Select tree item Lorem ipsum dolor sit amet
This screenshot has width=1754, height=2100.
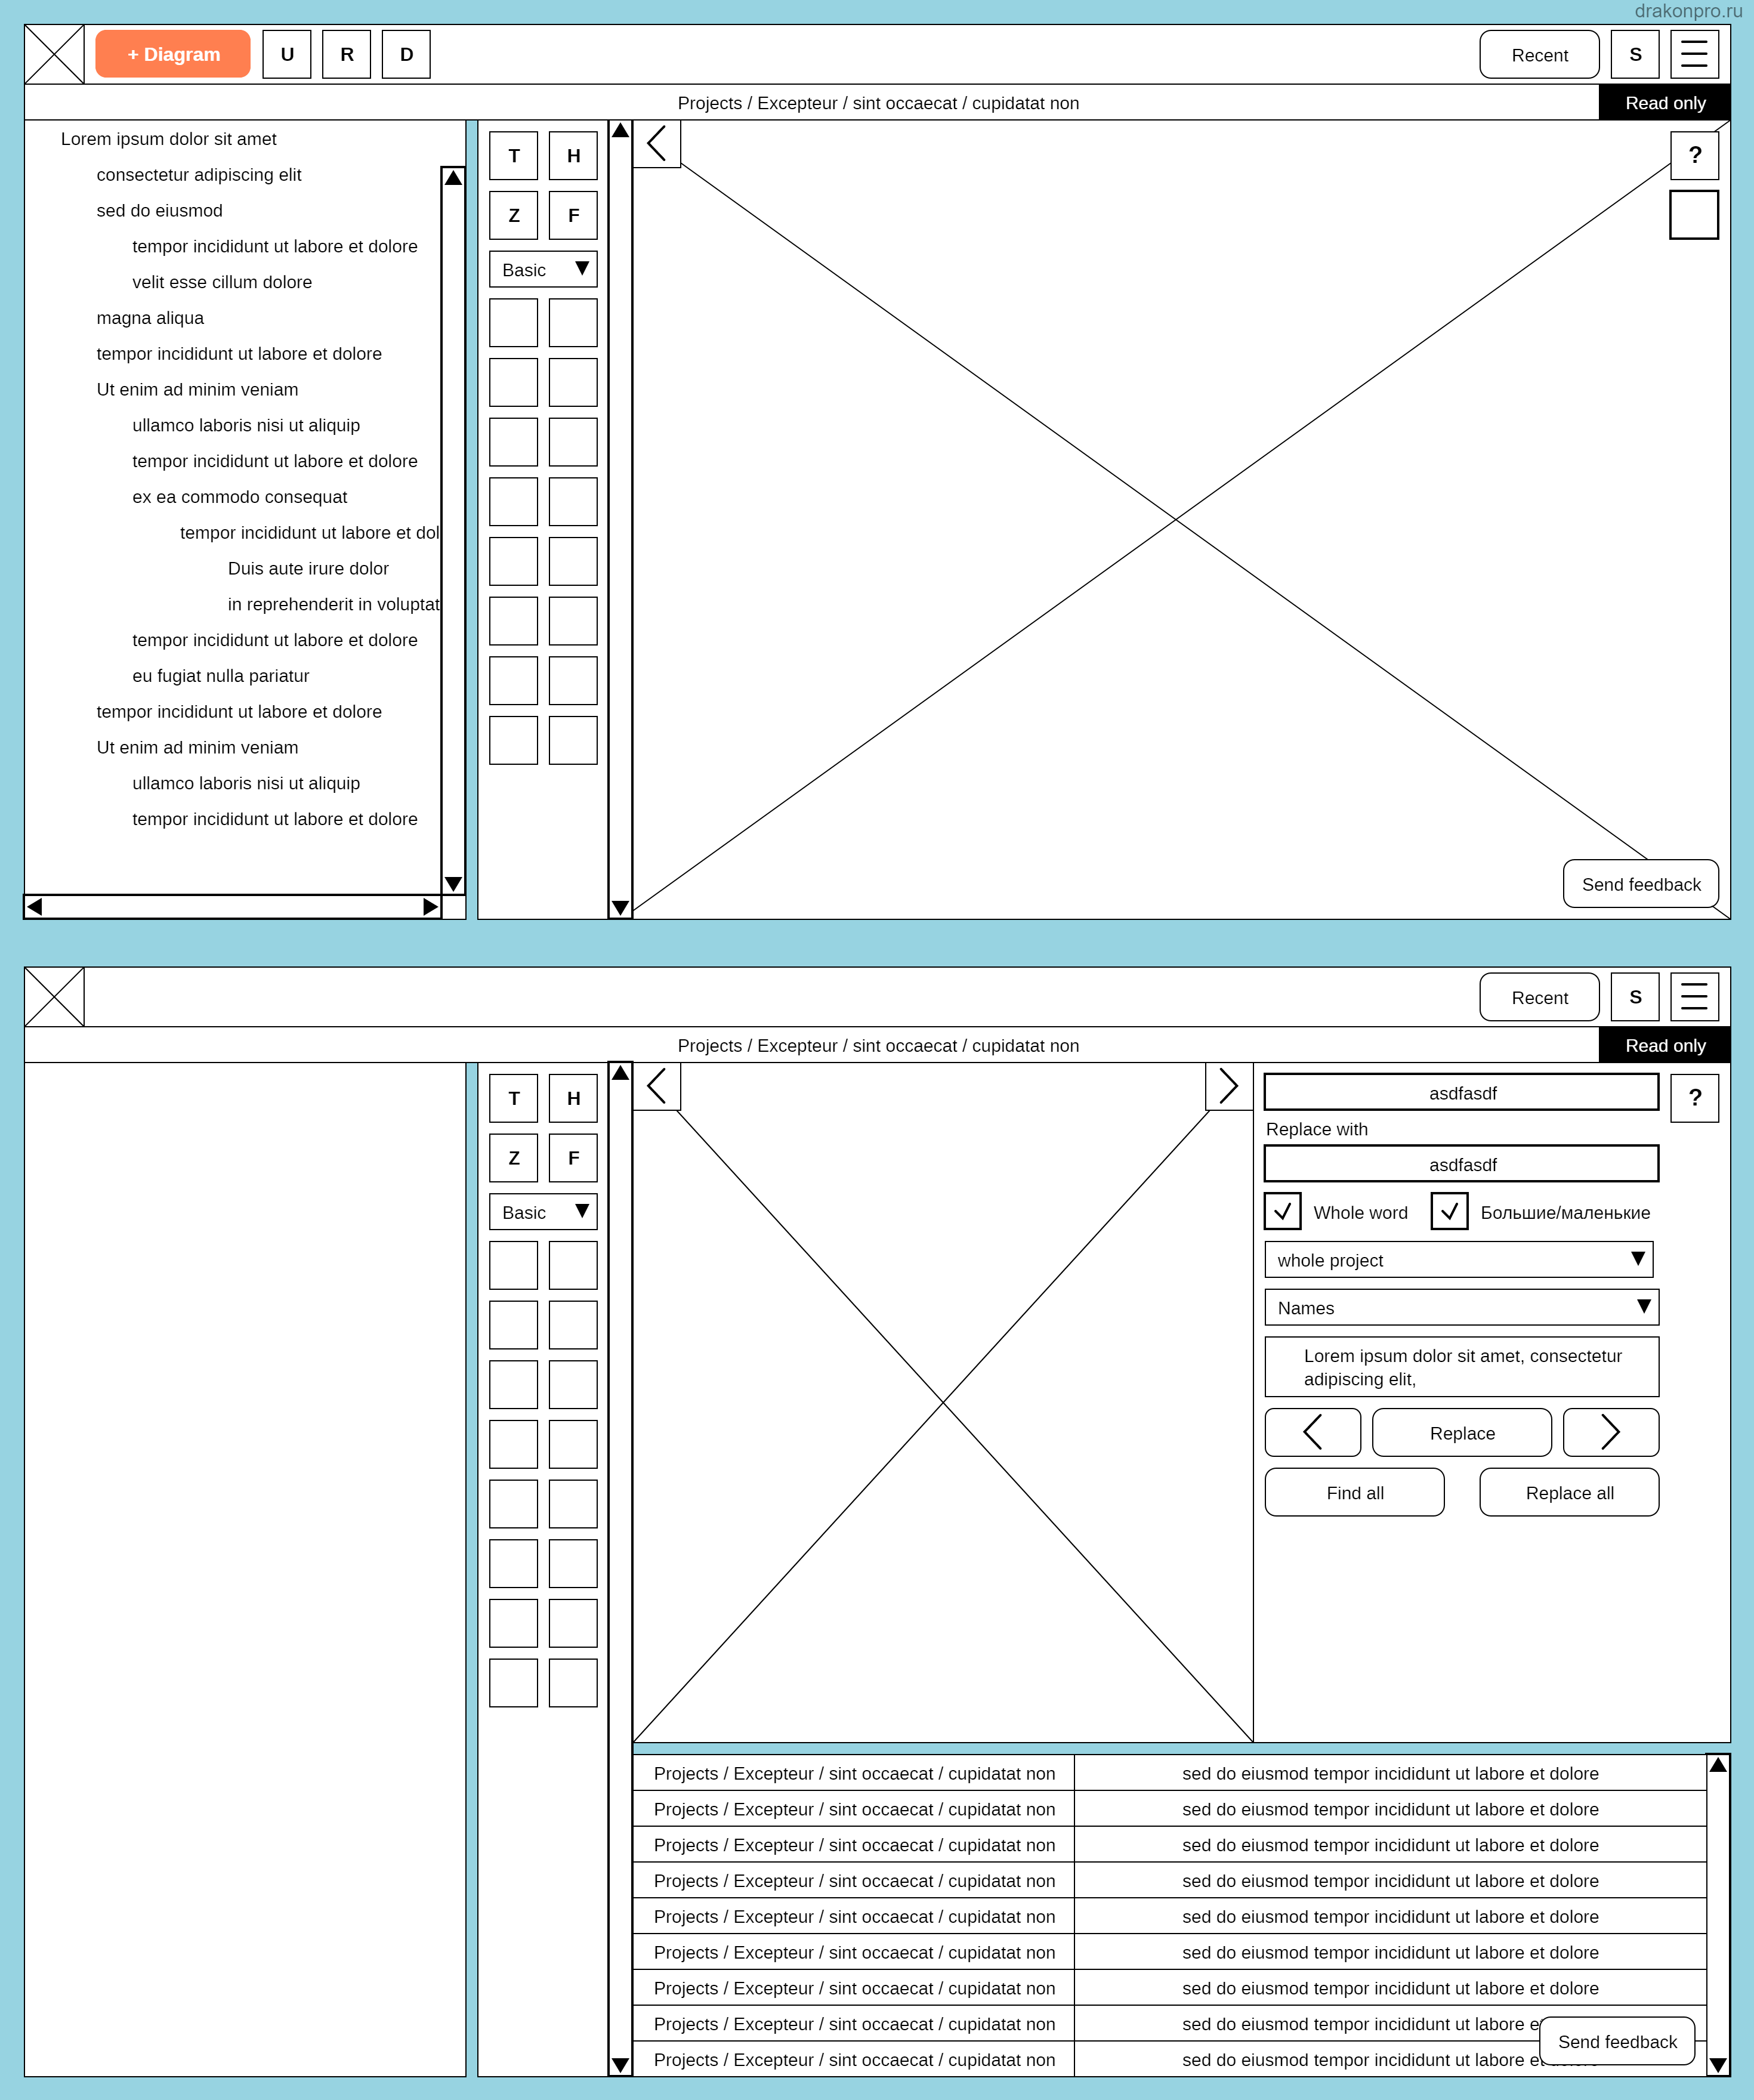point(168,139)
